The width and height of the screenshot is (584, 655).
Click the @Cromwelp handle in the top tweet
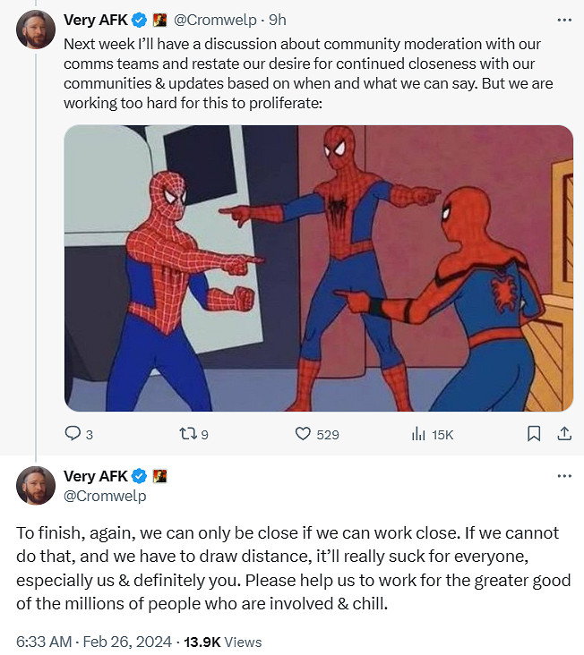coord(216,19)
